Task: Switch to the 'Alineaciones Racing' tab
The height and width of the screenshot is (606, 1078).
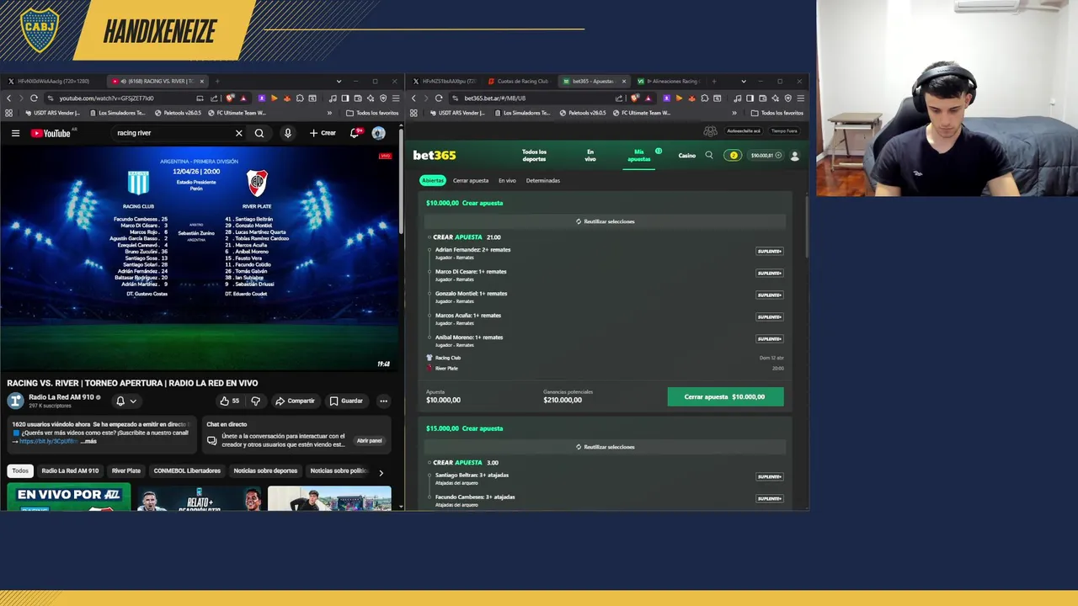Action: click(x=668, y=82)
